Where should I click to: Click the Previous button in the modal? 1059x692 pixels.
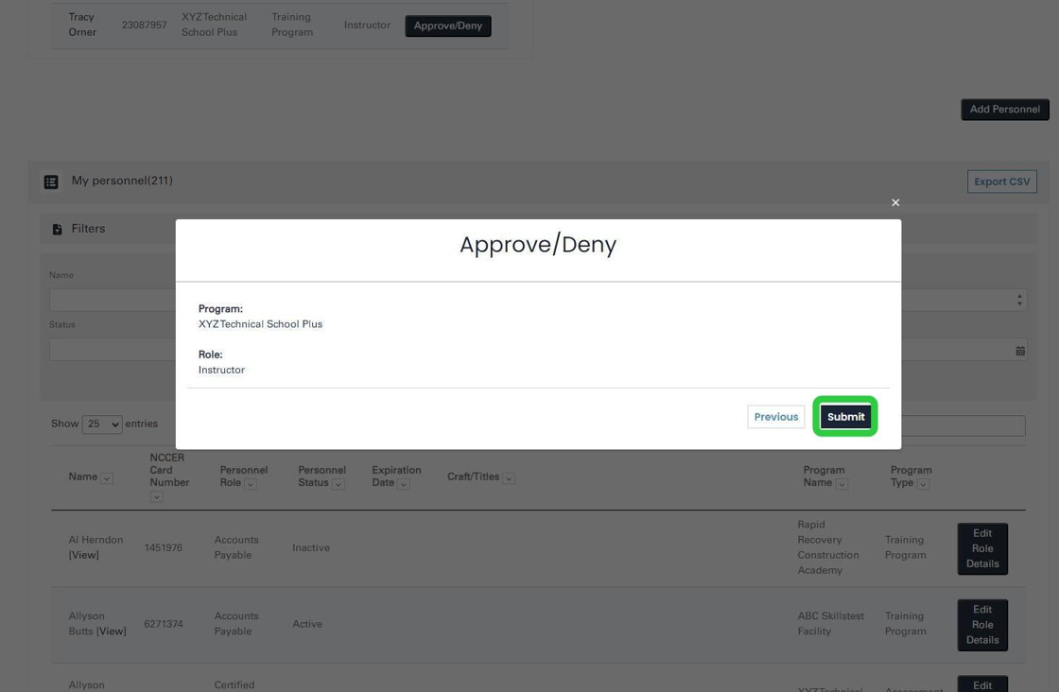point(775,416)
